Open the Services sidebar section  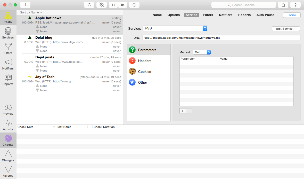point(8,33)
